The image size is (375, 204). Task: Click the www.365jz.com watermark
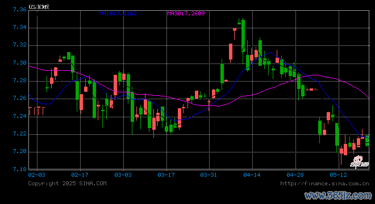click(338, 195)
